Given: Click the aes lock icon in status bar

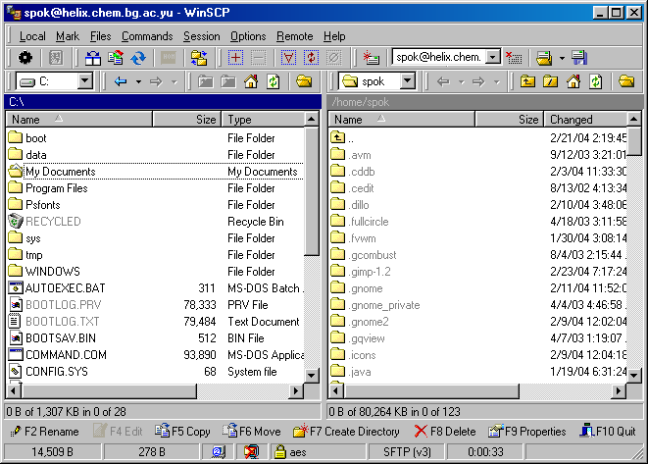Looking at the screenshot, I should (x=279, y=452).
